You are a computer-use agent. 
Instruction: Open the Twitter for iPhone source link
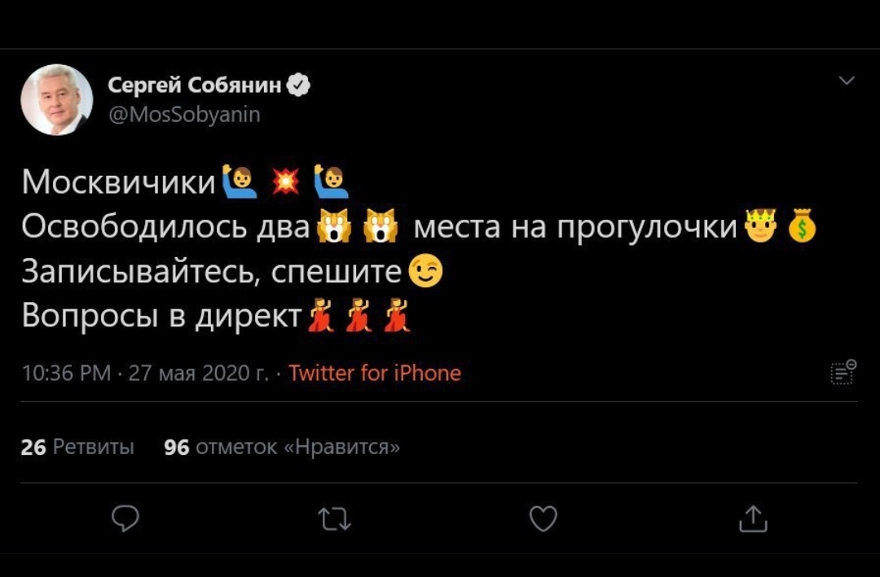pos(375,373)
